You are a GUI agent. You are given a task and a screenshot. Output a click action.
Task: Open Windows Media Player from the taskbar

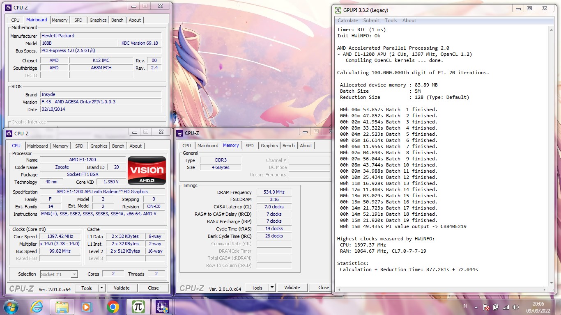(87, 307)
